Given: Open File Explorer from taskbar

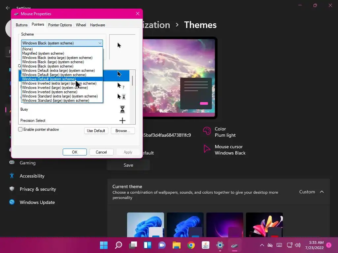Looking at the screenshot, I should pos(177,245).
